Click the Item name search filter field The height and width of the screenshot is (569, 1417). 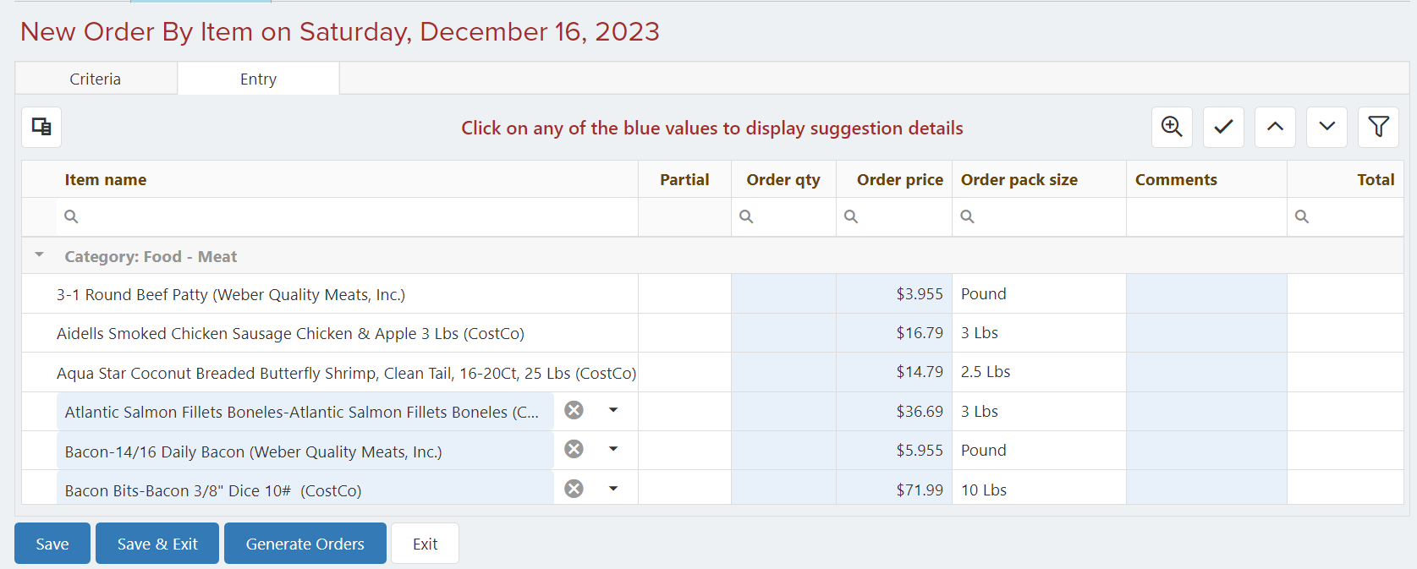click(347, 216)
